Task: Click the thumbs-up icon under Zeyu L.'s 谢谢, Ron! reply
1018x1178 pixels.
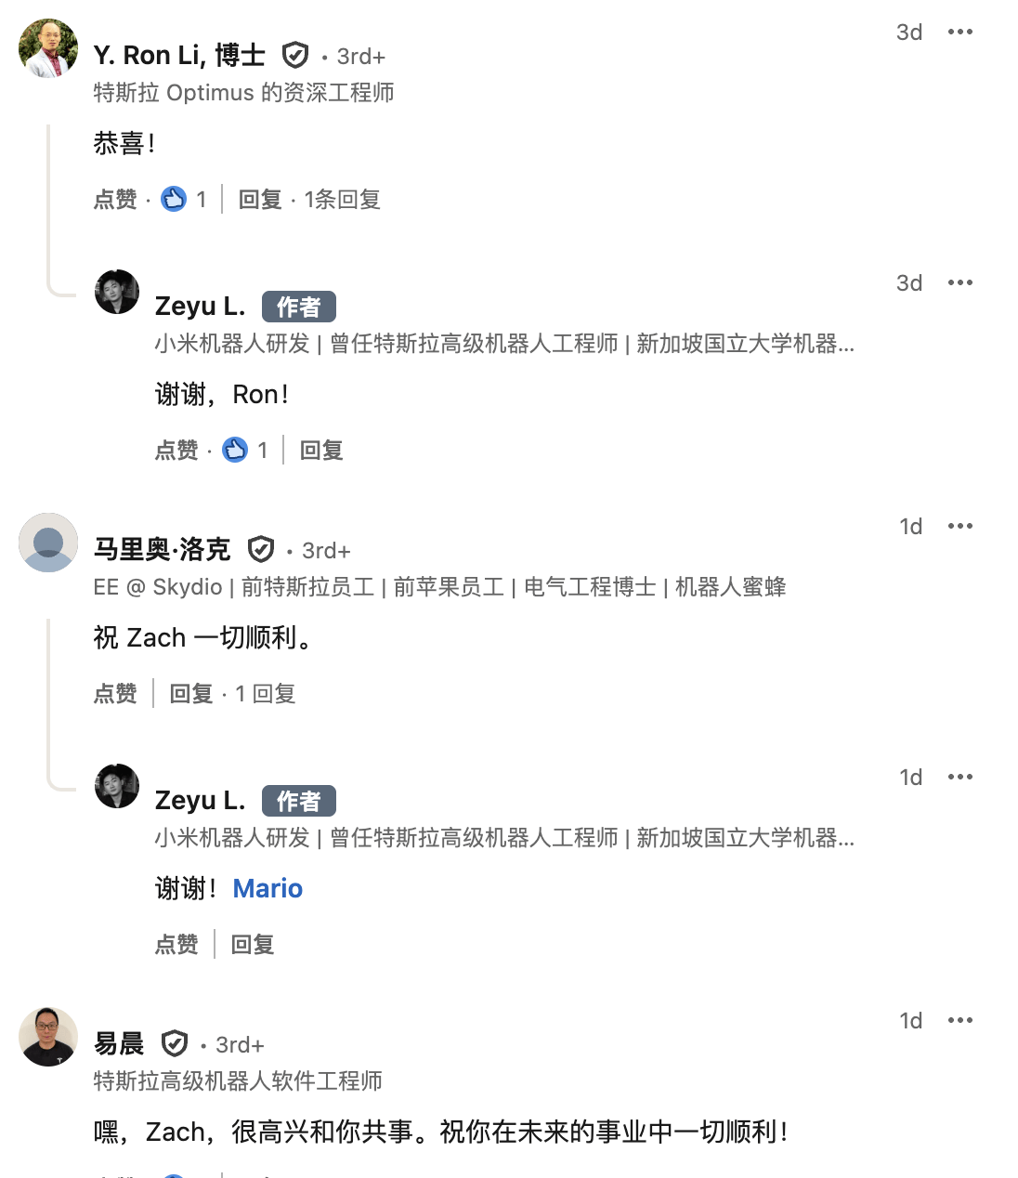Action: tap(236, 449)
